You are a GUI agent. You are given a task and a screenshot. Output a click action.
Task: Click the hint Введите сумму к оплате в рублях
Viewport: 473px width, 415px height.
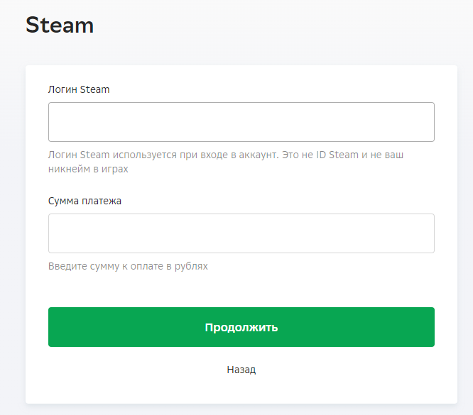pos(128,267)
